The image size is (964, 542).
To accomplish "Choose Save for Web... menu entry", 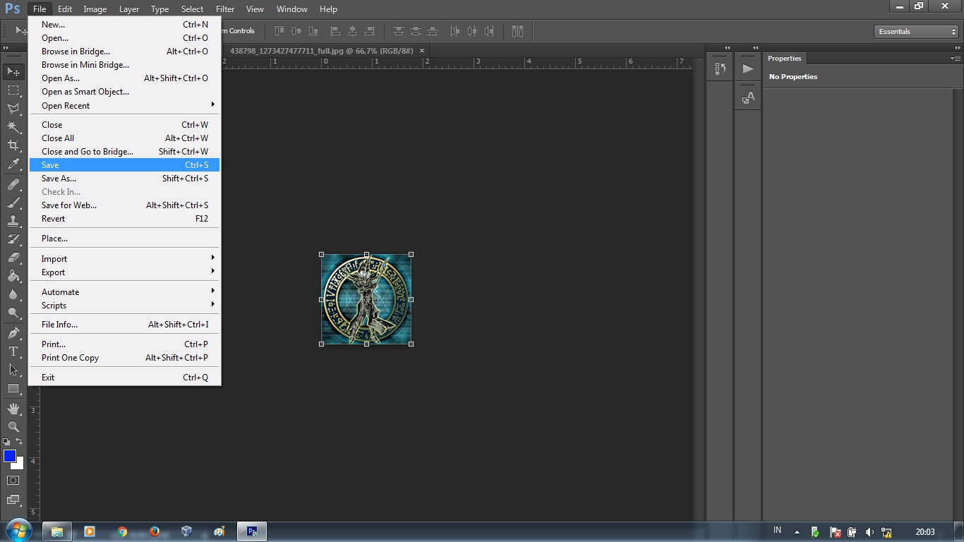I will click(x=124, y=205).
